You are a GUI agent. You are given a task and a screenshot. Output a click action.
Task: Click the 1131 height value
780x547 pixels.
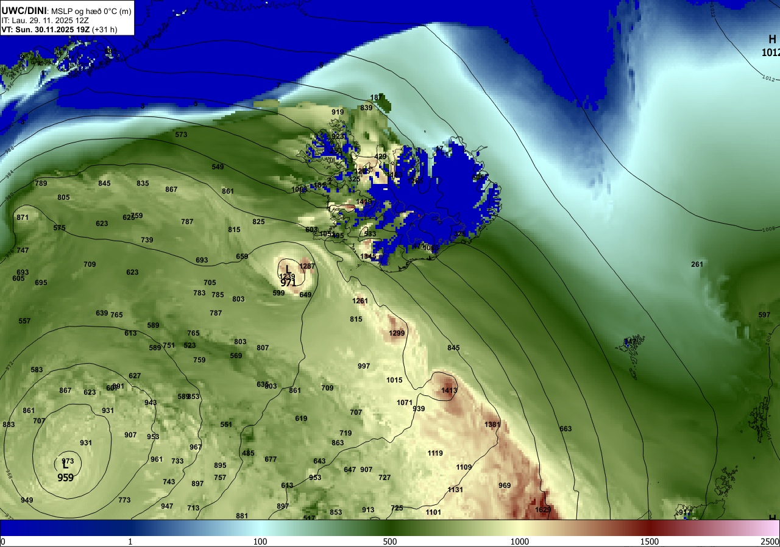point(455,490)
